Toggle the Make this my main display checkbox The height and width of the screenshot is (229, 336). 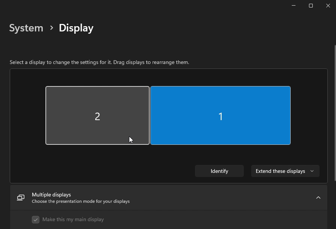point(36,220)
